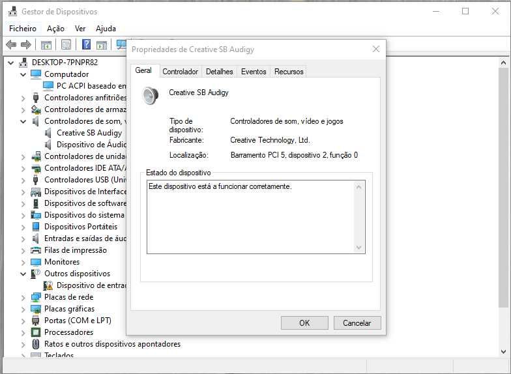This screenshot has height=374, width=511.
Task: Expand the Placas de rede category
Action: click(23, 297)
